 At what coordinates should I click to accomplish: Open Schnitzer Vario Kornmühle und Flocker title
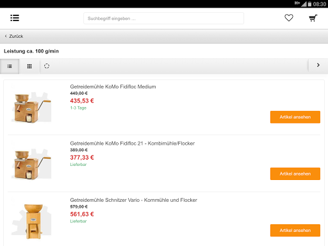coord(133,200)
